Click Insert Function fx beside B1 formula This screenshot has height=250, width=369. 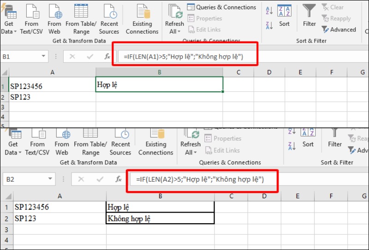pos(107,56)
